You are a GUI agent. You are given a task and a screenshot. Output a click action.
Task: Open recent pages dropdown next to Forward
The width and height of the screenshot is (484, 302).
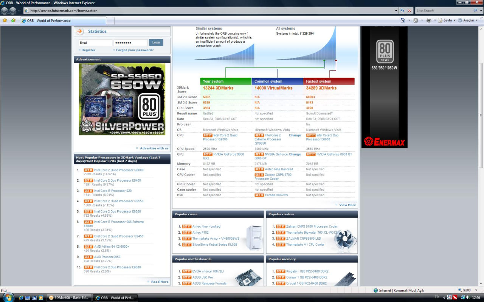coord(20,11)
